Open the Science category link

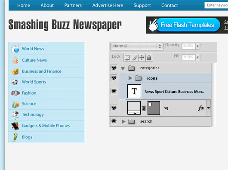(29, 104)
